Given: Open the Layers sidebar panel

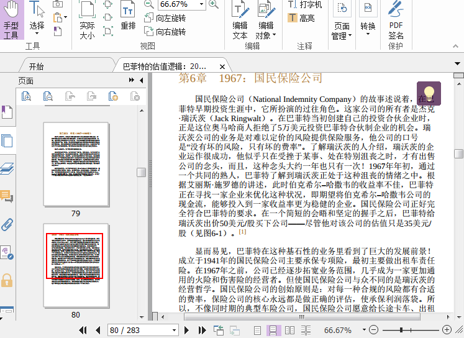Looking at the screenshot, I should coord(7,169).
